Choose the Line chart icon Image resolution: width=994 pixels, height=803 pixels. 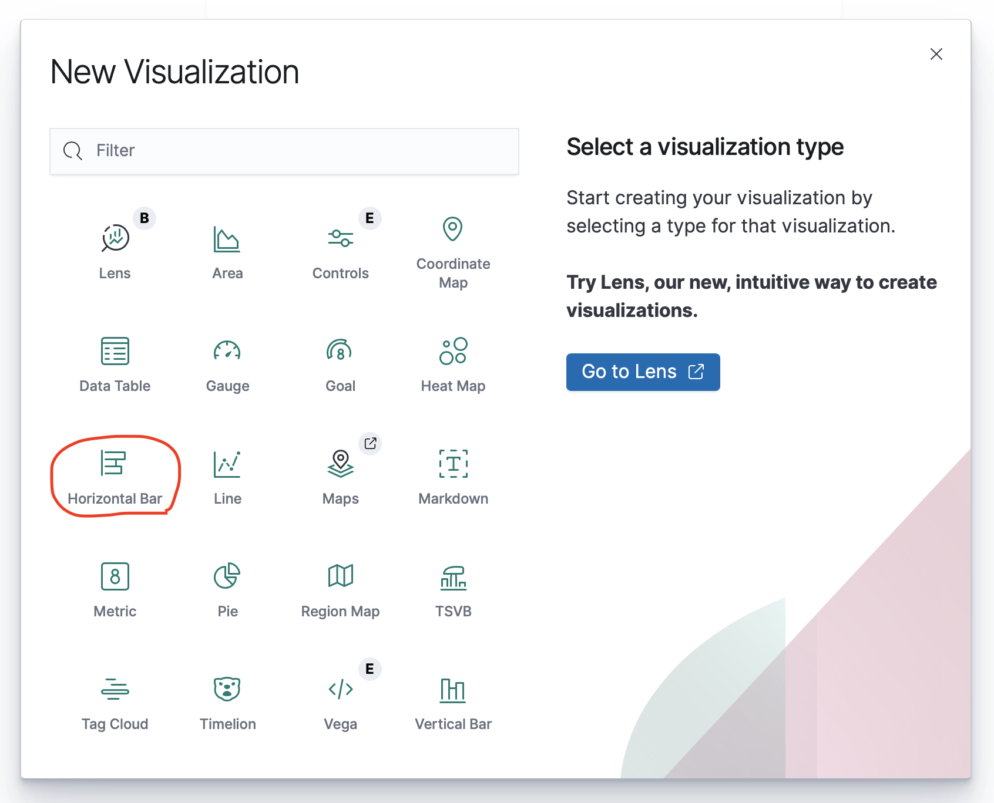coord(227,464)
